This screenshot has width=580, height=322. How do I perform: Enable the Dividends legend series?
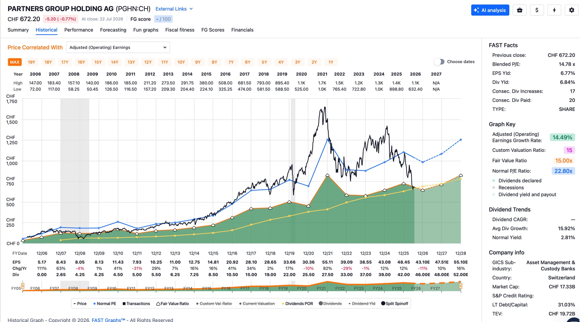[330, 304]
